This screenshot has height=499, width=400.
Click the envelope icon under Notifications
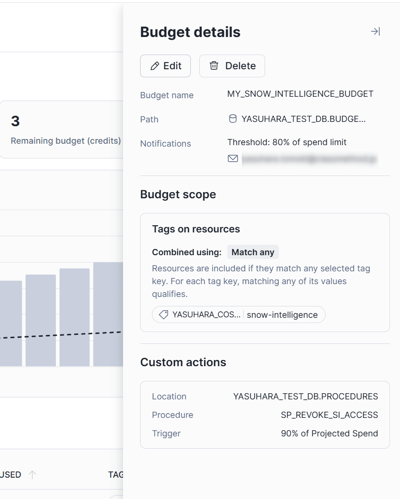[x=232, y=158]
